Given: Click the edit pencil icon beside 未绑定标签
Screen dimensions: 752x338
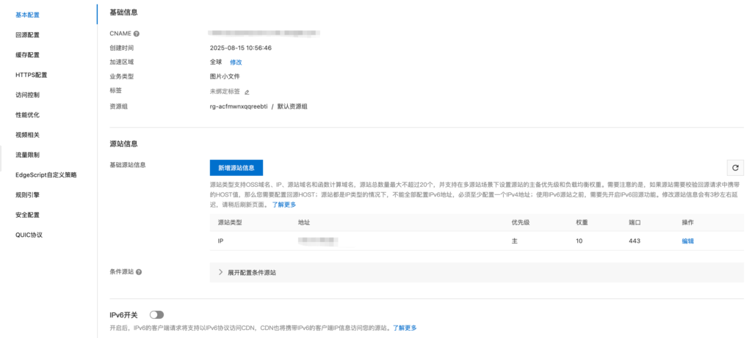Looking at the screenshot, I should 247,92.
